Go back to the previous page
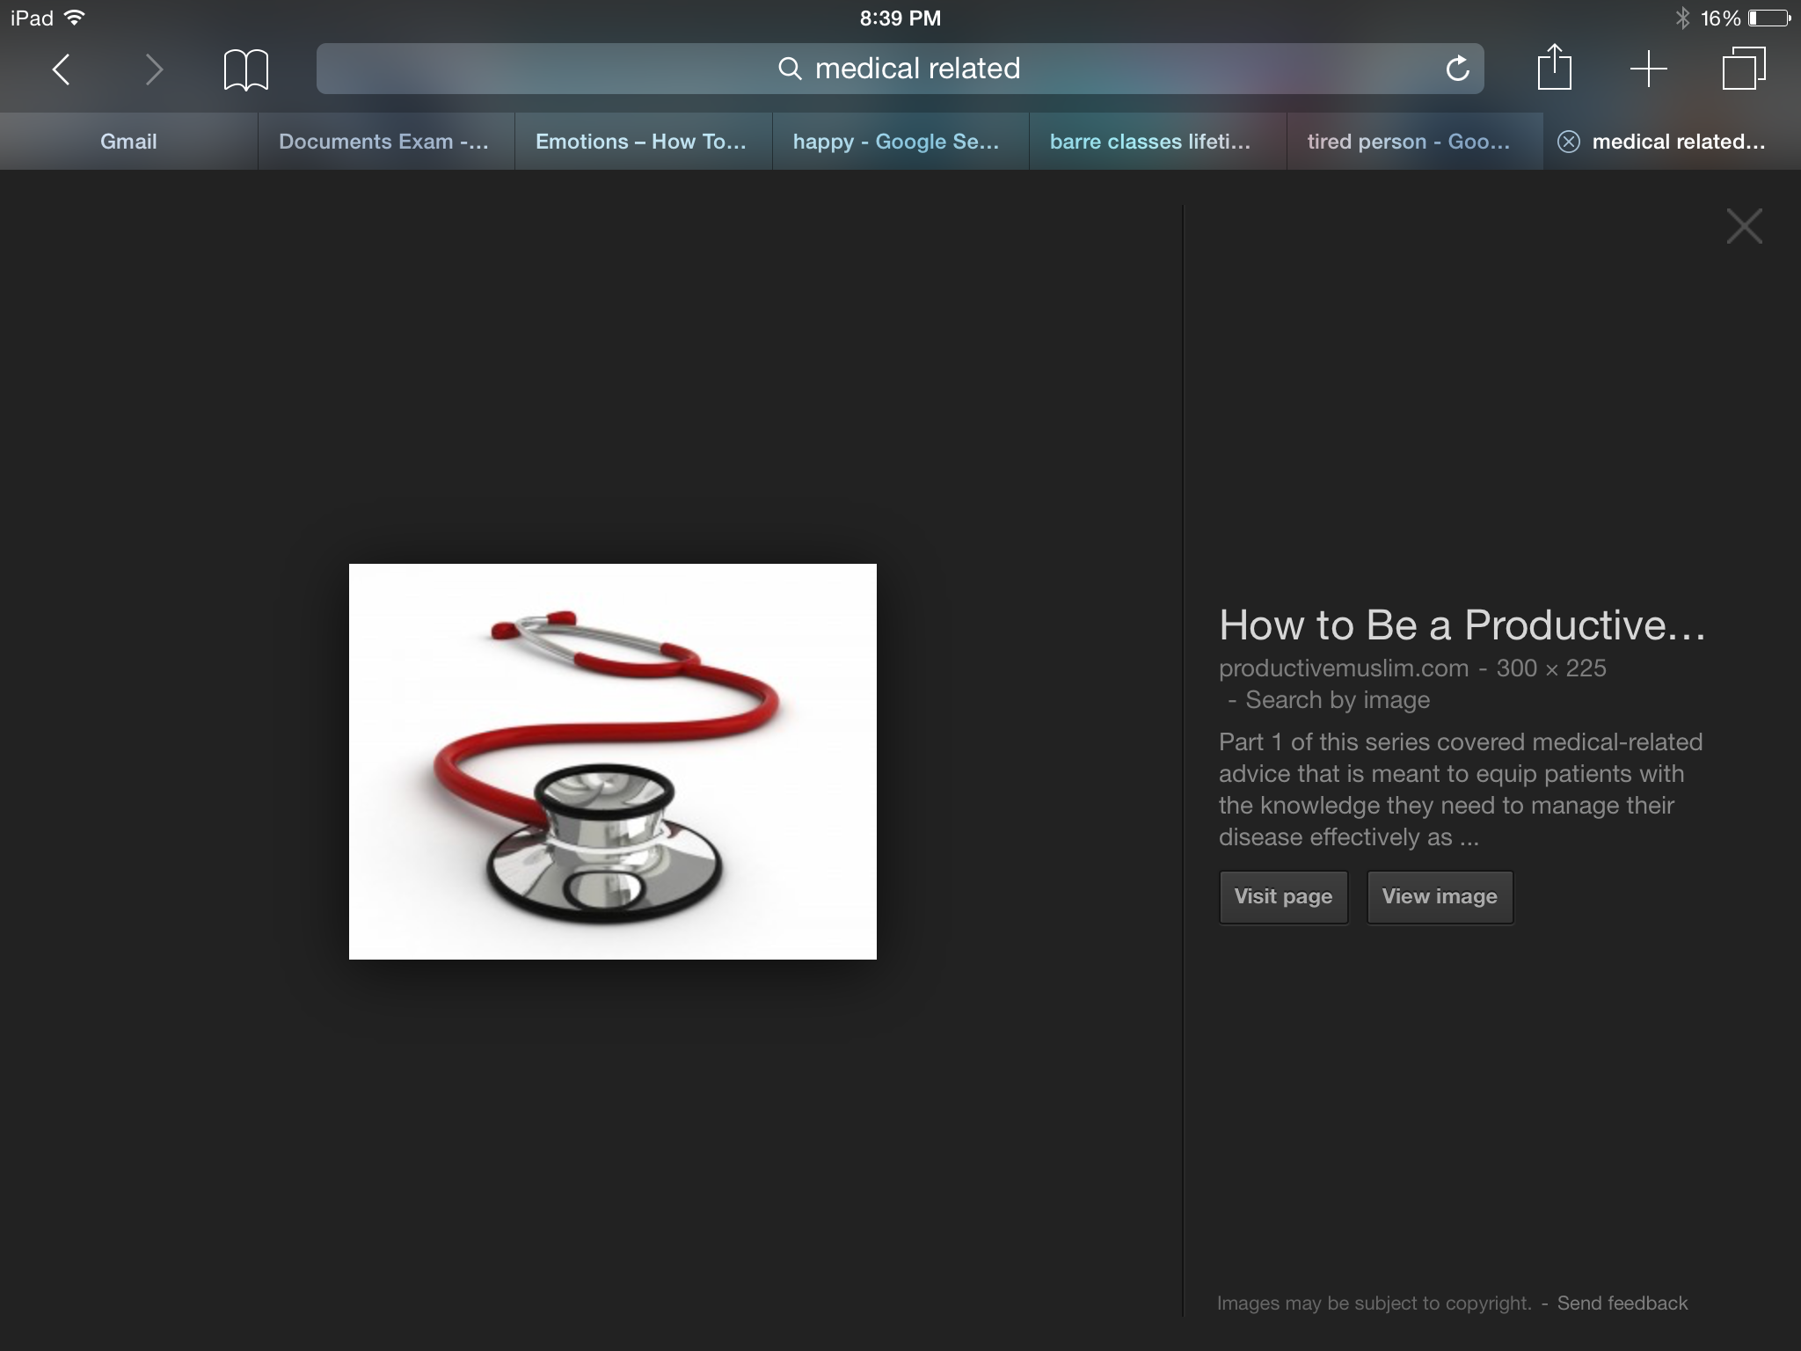The width and height of the screenshot is (1801, 1351). pyautogui.click(x=61, y=69)
